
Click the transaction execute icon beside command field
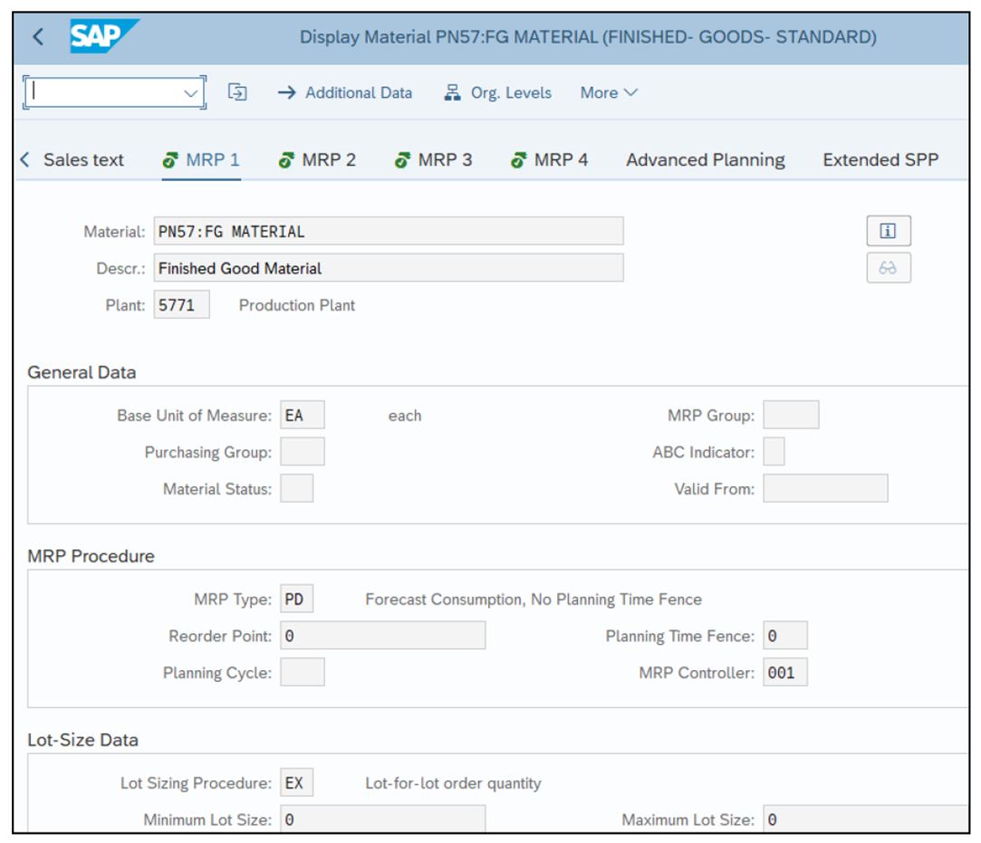tap(237, 92)
